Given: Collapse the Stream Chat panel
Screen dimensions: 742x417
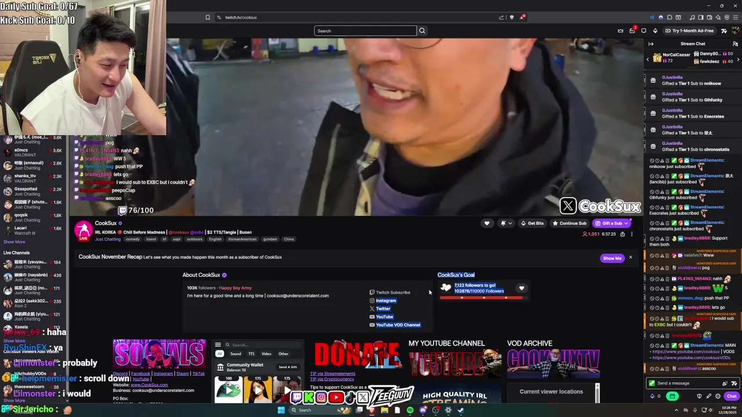Looking at the screenshot, I should pyautogui.click(x=651, y=44).
